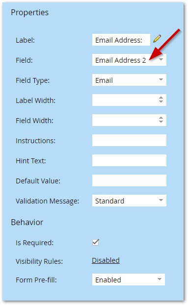Open the Disabled Visibility Rules link
Image resolution: width=188 pixels, height=305 pixels.
click(x=106, y=260)
